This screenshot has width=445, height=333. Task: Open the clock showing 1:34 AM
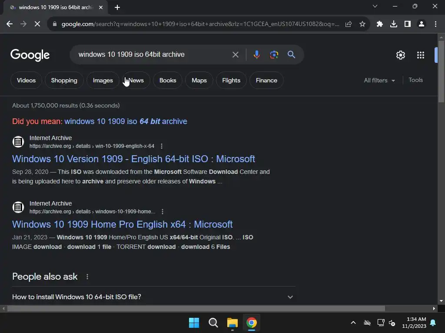tap(414, 323)
